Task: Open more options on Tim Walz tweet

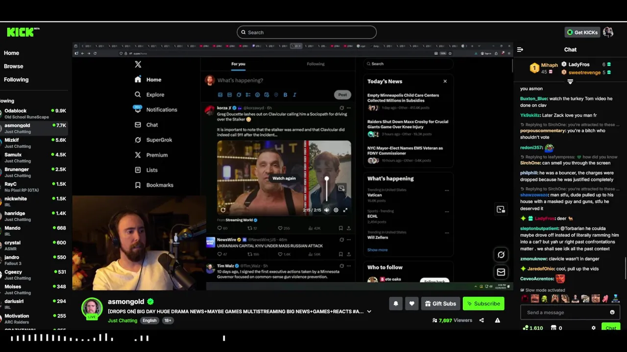Action: pyautogui.click(x=349, y=266)
